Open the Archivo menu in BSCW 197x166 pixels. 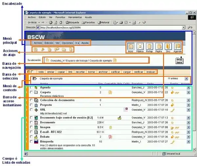38,43
